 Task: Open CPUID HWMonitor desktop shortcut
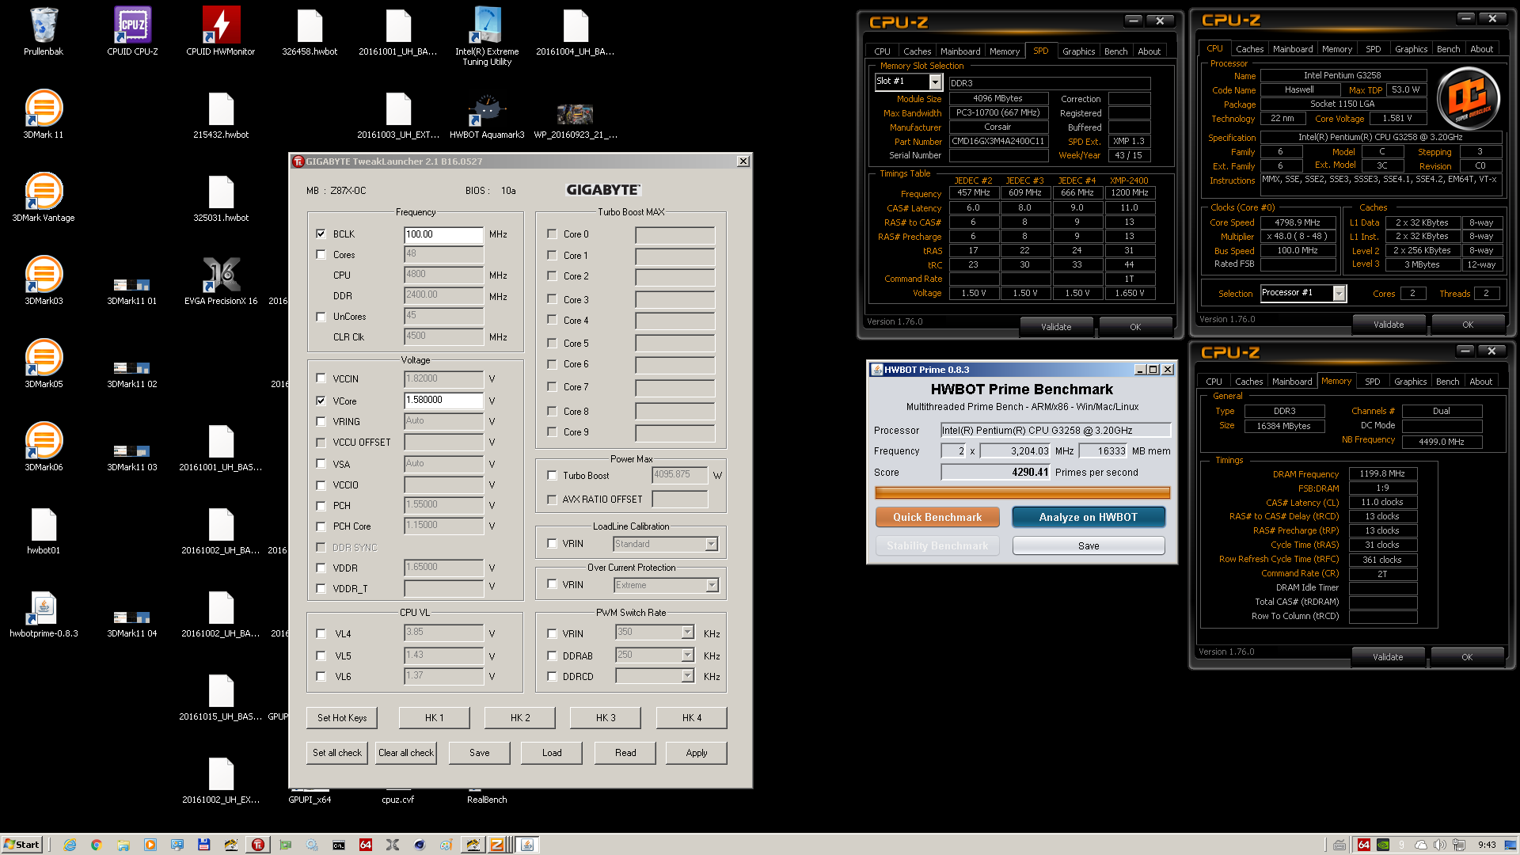click(x=221, y=32)
